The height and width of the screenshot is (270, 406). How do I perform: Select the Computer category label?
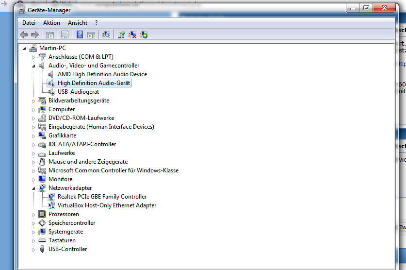(62, 109)
